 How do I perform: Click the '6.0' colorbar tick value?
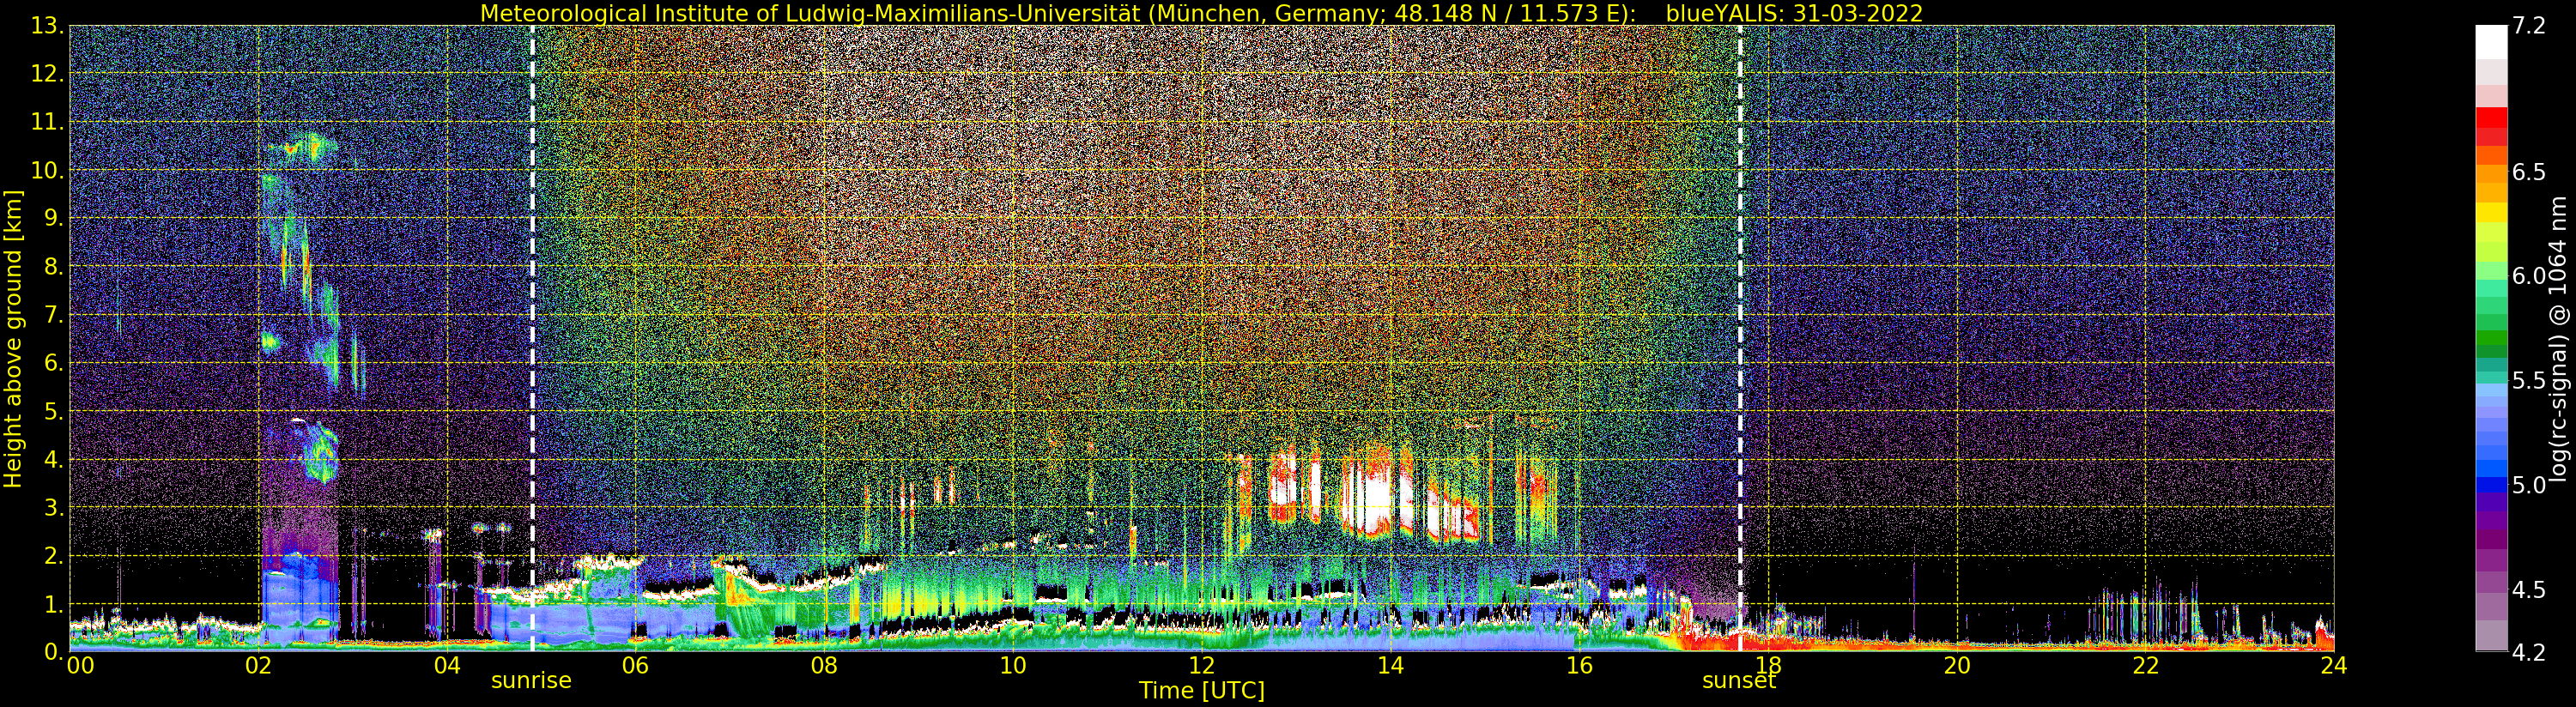tap(2529, 276)
